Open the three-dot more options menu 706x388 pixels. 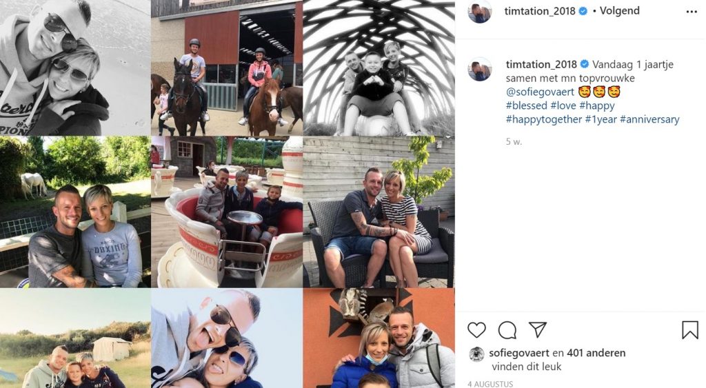click(692, 12)
